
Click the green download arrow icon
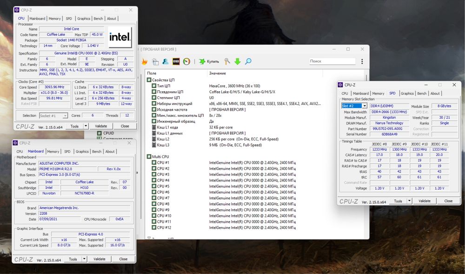pyautogui.click(x=238, y=61)
